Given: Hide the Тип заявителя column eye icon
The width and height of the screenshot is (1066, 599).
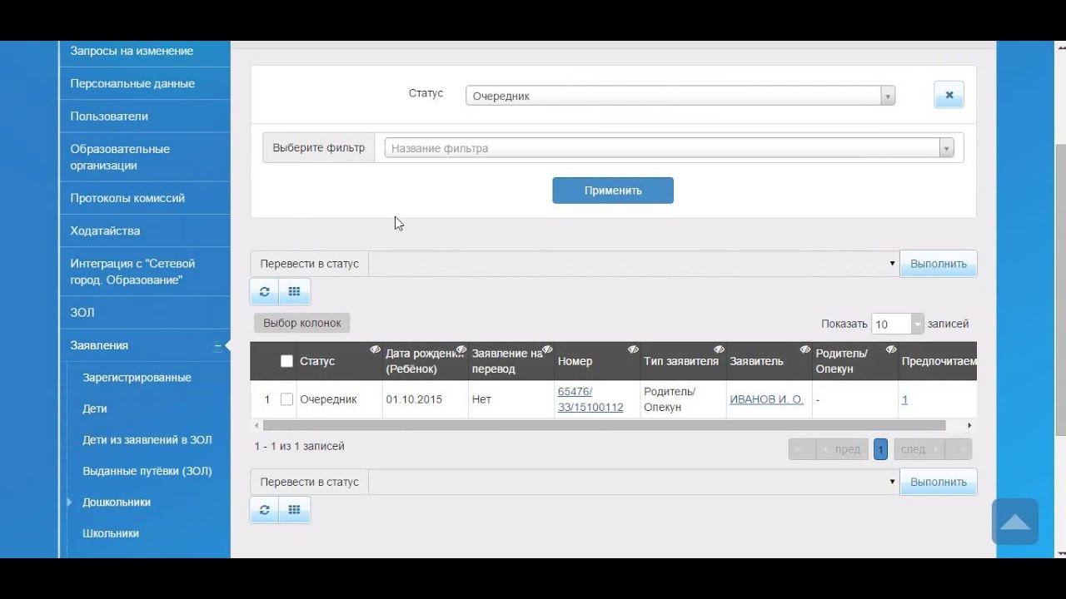Looking at the screenshot, I should 719,349.
